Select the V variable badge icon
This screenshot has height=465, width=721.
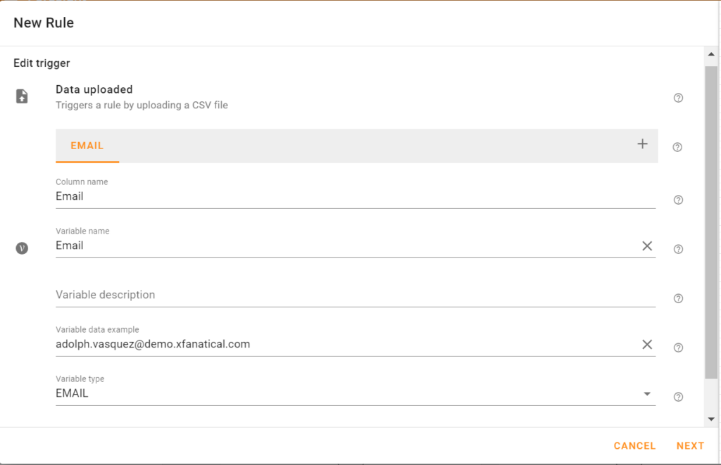(x=22, y=248)
